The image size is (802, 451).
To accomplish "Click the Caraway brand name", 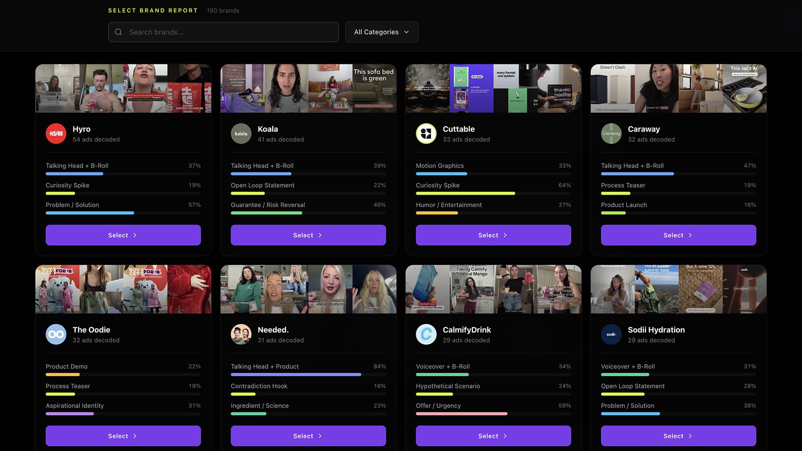I will (x=644, y=129).
